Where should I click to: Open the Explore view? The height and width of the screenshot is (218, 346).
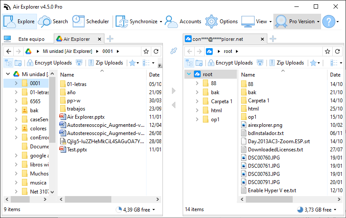click(x=19, y=21)
